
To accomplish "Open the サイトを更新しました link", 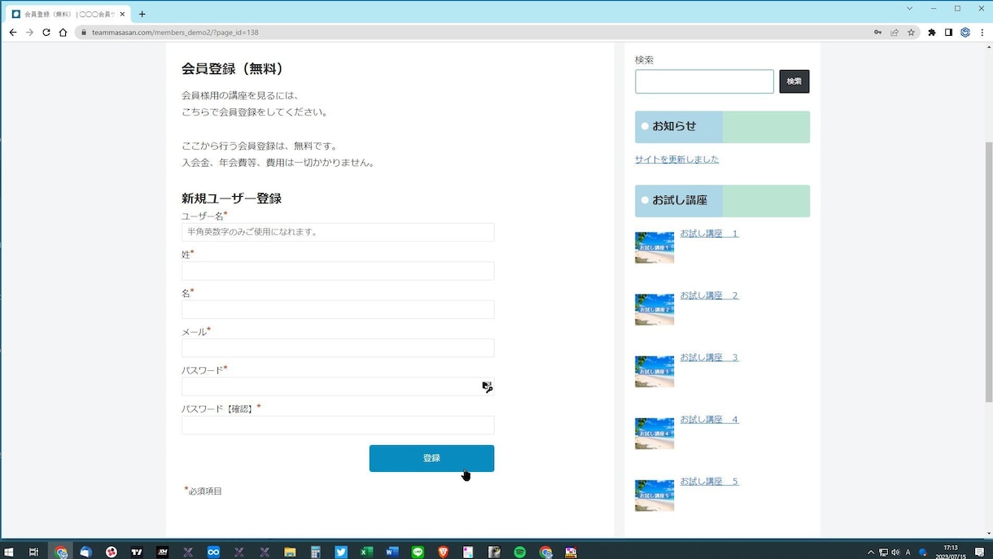I will coord(676,159).
